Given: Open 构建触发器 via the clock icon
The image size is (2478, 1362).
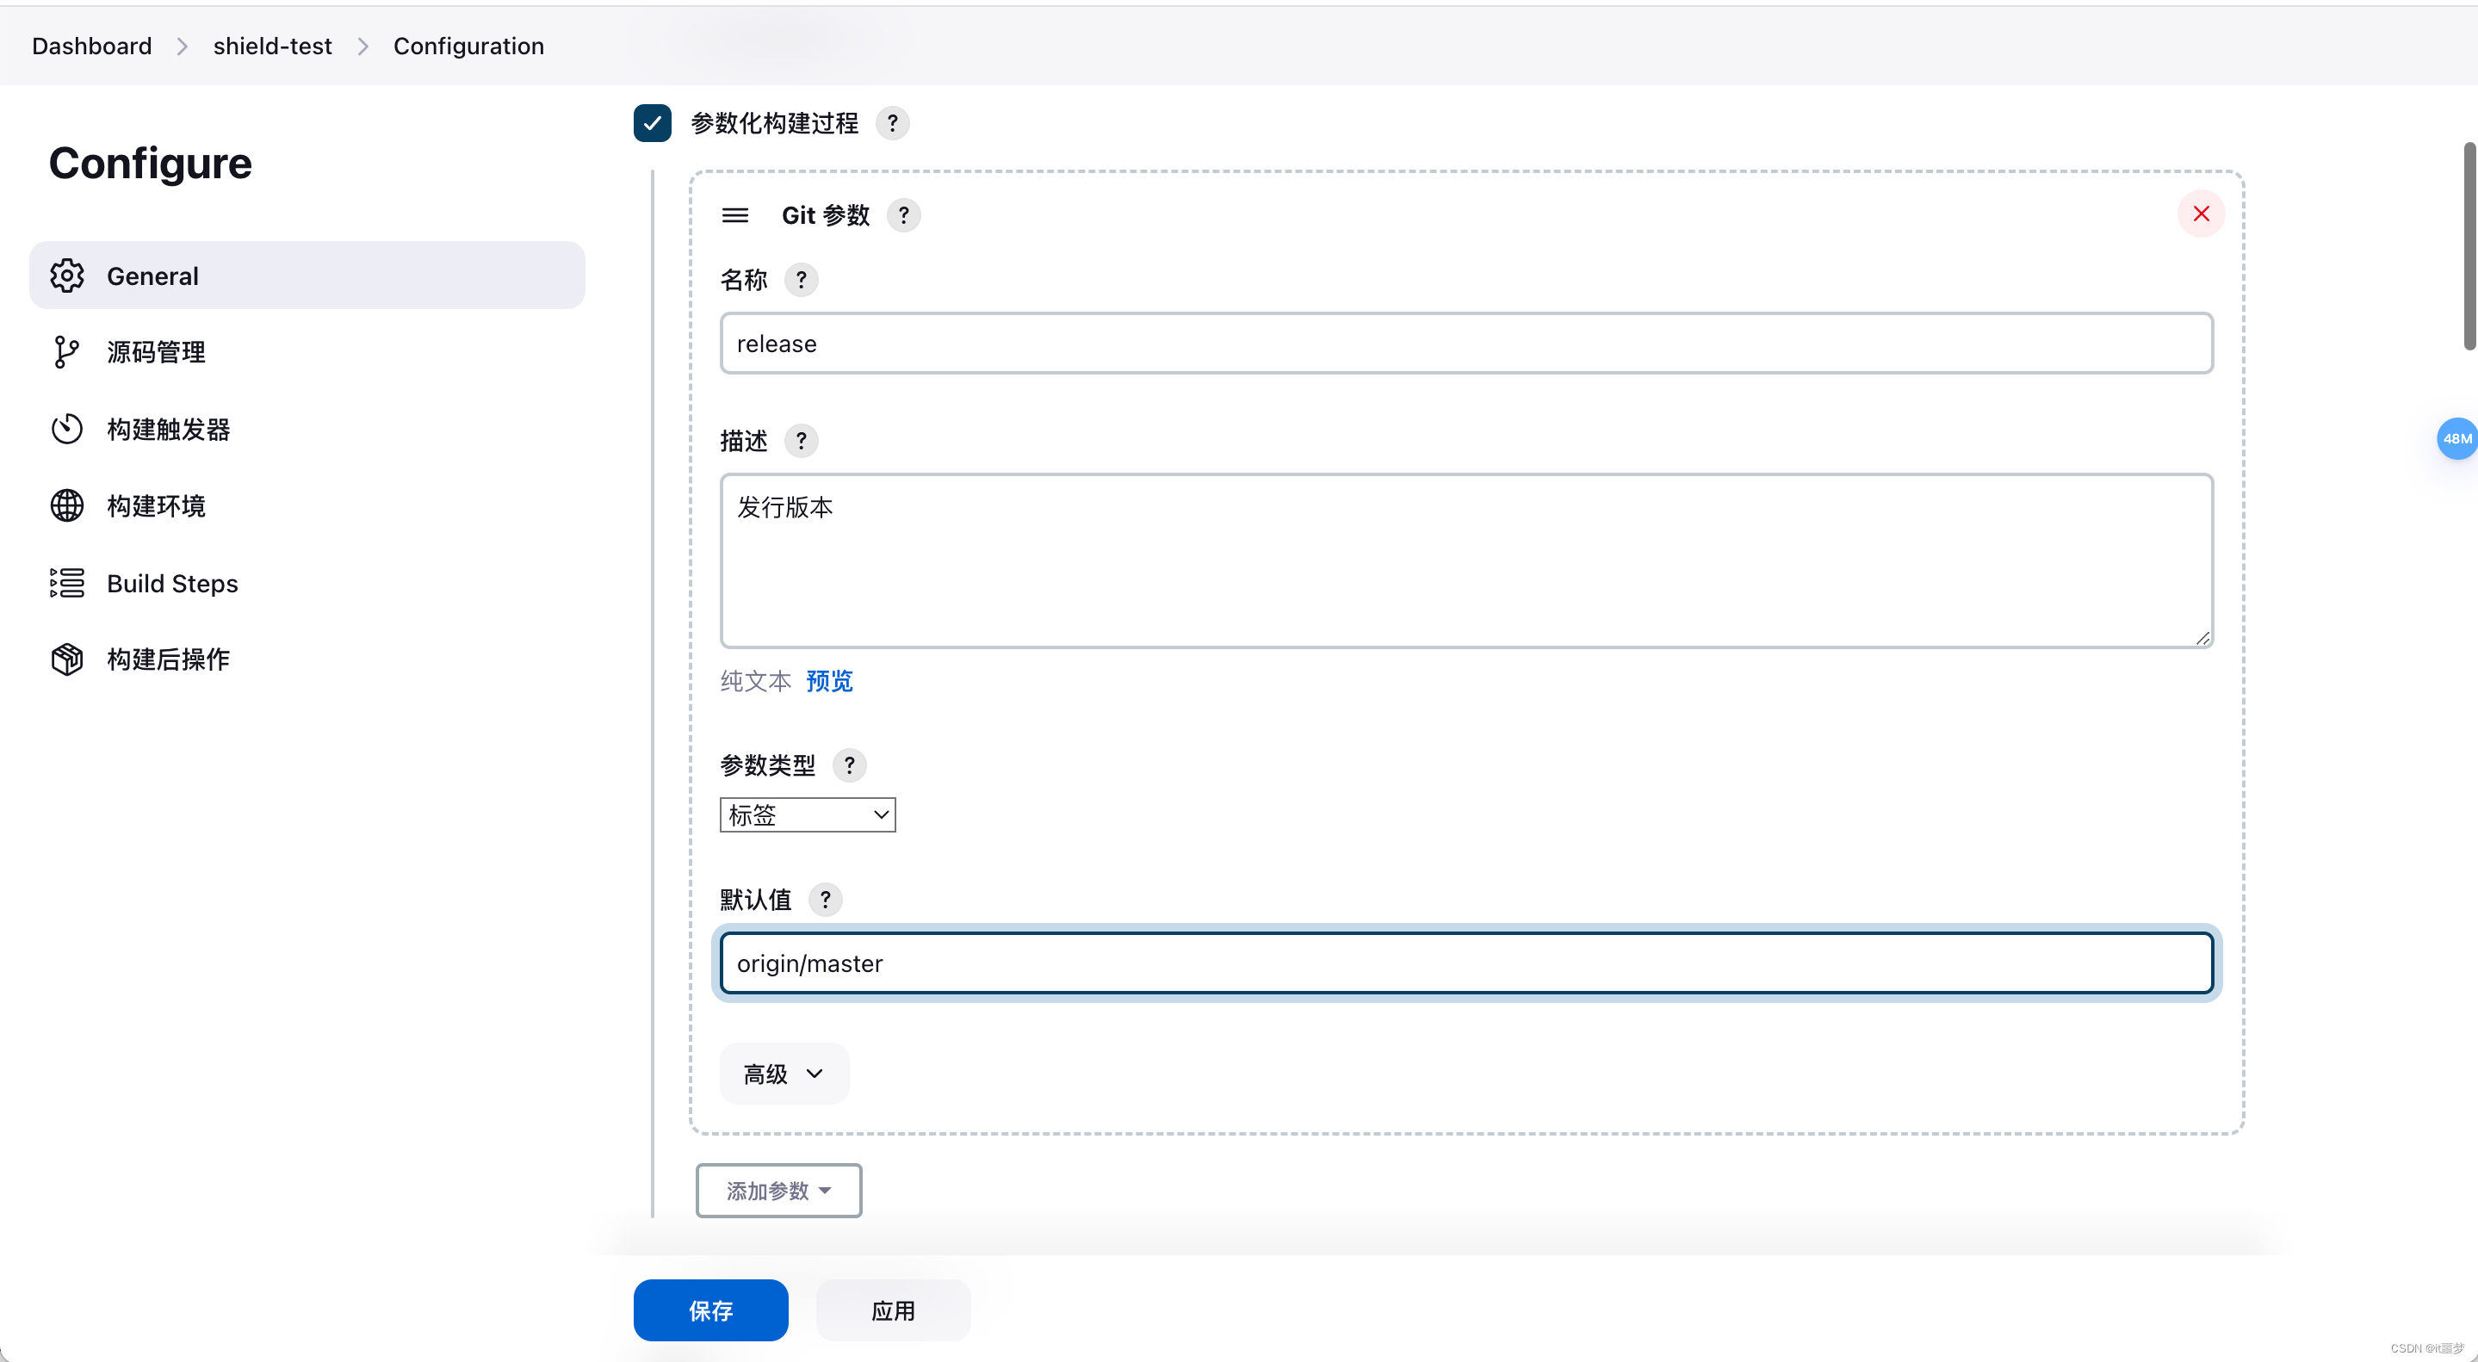Looking at the screenshot, I should tap(65, 429).
